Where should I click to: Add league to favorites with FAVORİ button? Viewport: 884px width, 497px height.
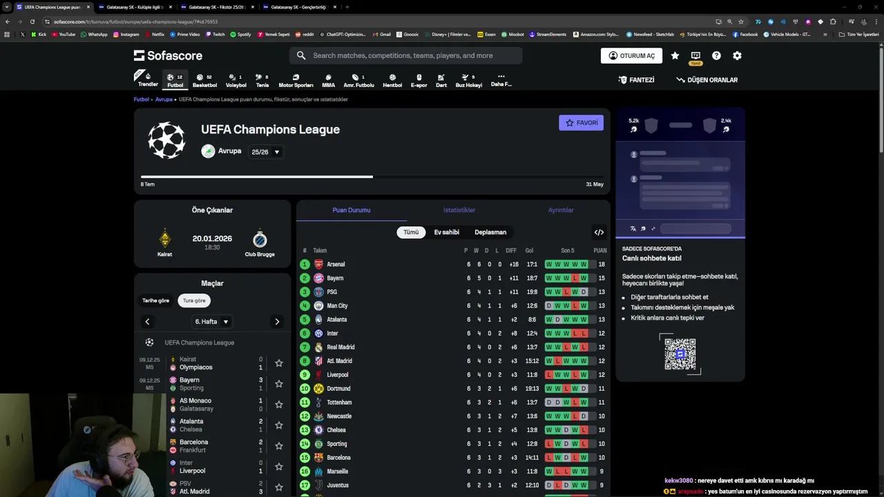(581, 123)
